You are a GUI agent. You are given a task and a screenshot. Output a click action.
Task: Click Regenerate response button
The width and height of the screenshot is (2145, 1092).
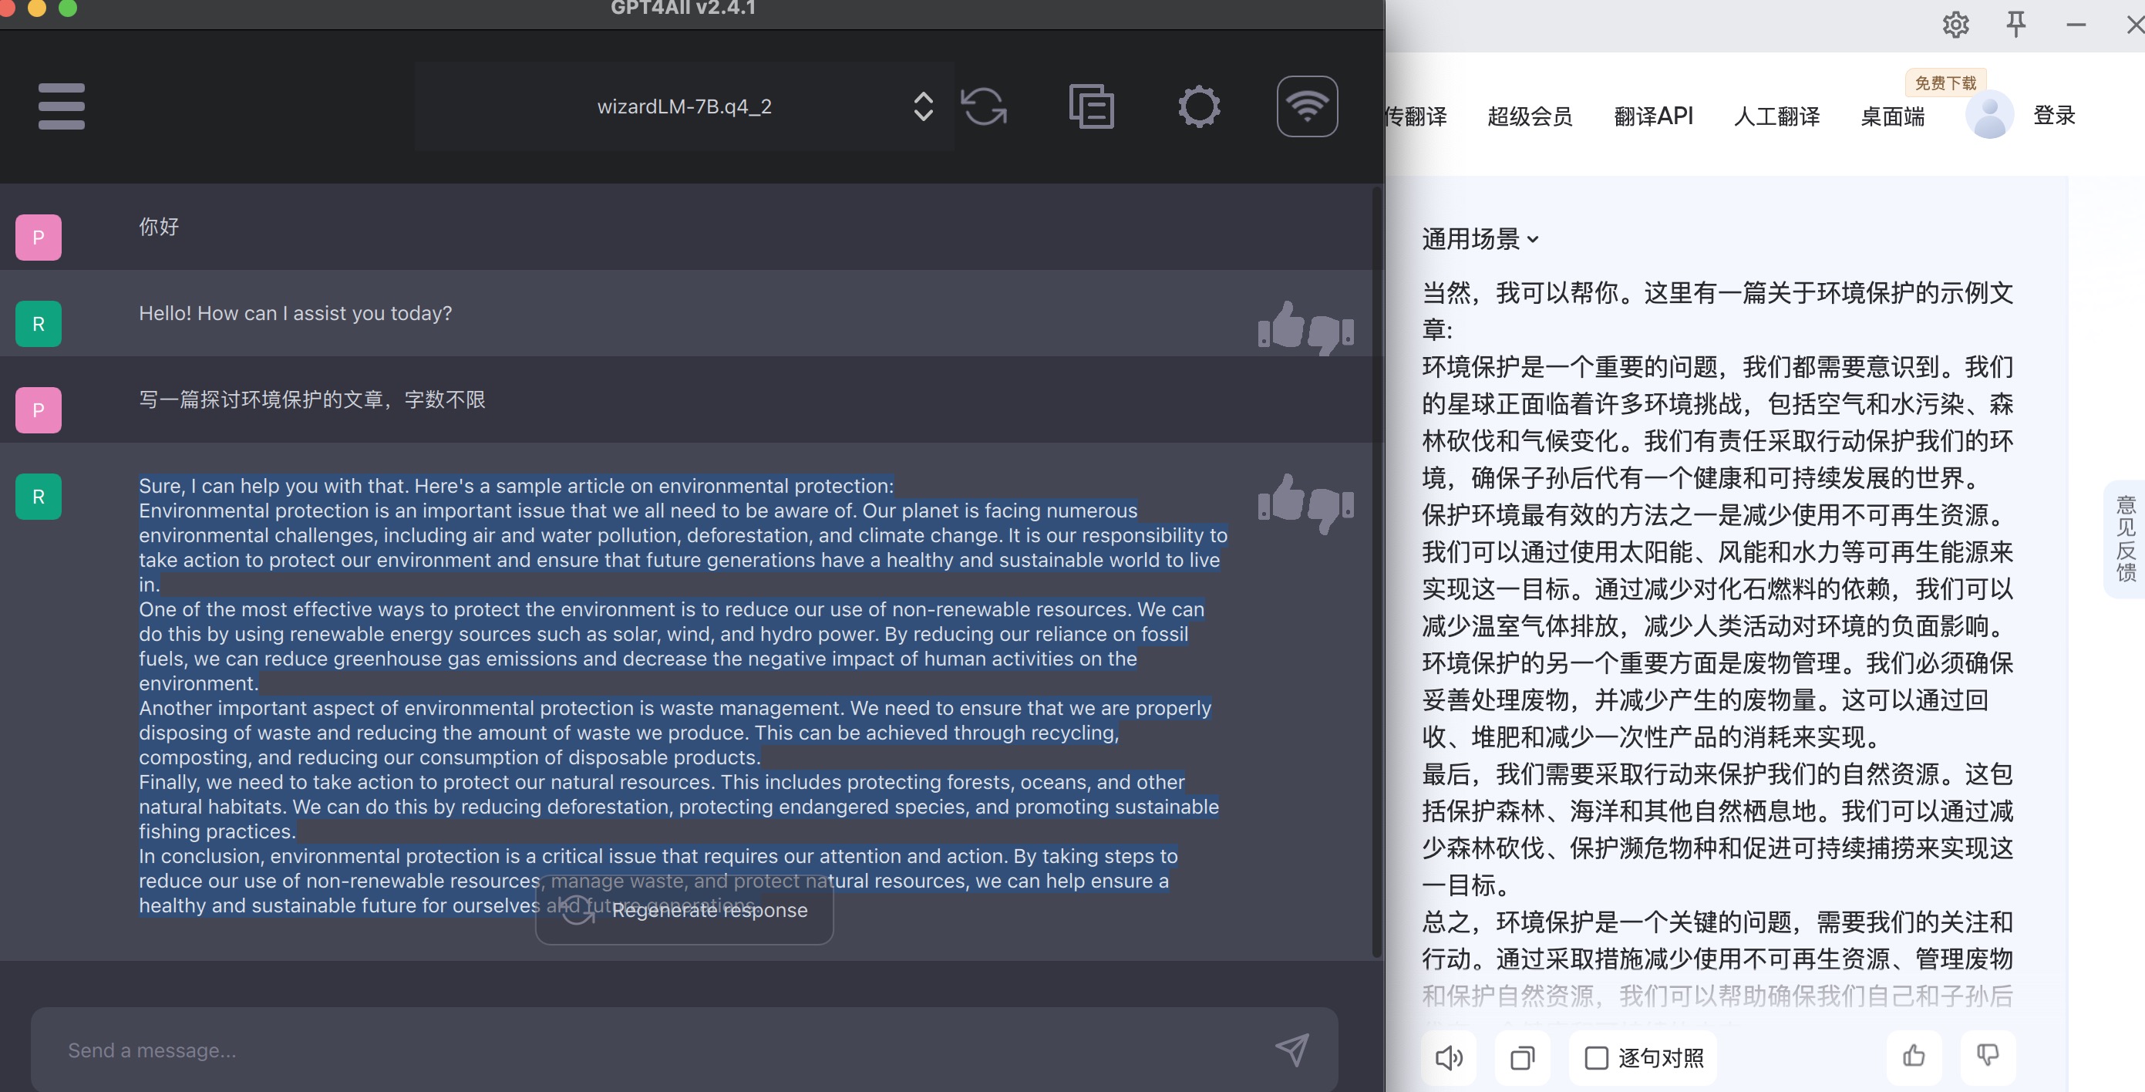(x=685, y=911)
